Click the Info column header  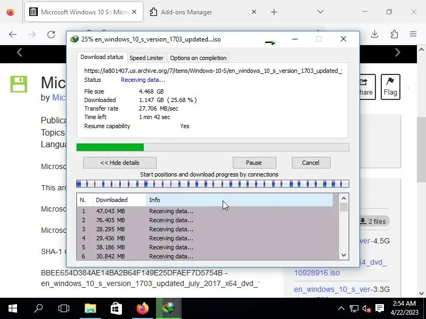[239, 200]
